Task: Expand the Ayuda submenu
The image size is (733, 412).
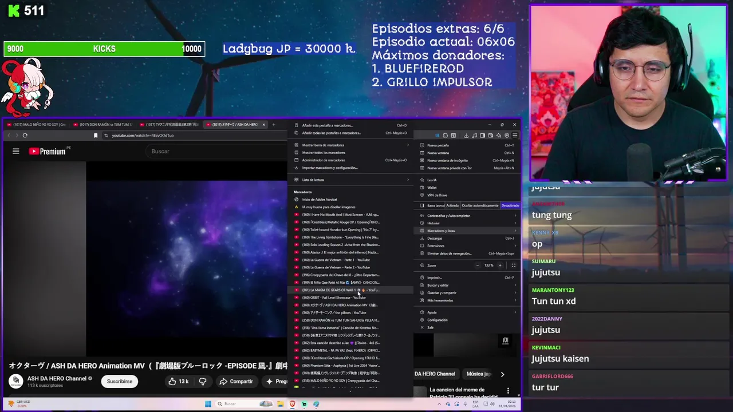Action: tap(468, 312)
